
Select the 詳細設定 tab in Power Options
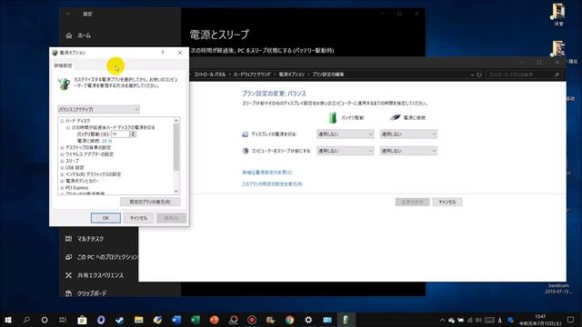(63, 65)
